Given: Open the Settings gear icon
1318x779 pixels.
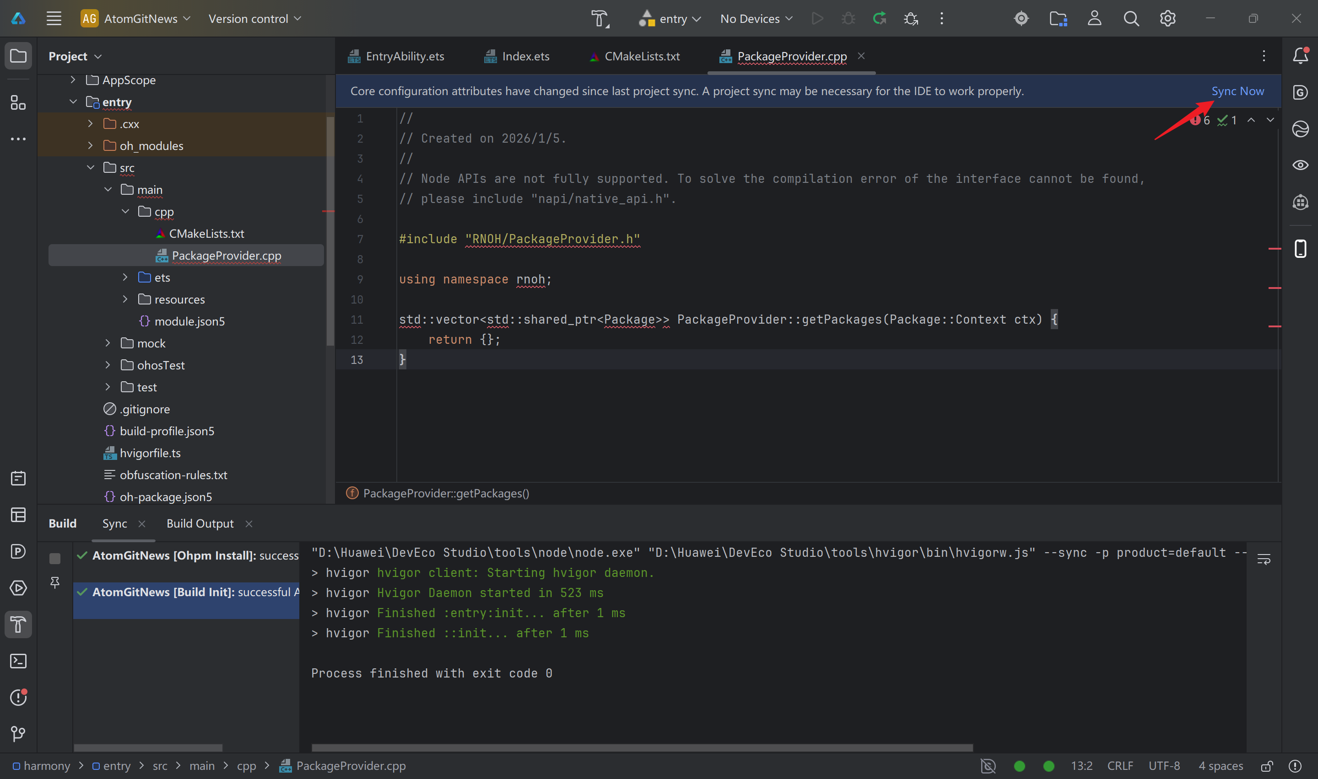Looking at the screenshot, I should point(1167,19).
